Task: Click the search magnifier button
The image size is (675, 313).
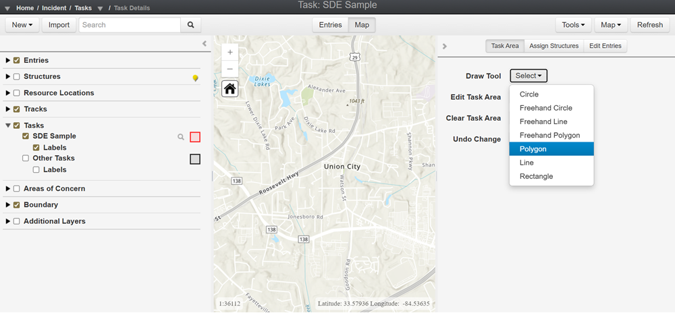Action: (191, 25)
